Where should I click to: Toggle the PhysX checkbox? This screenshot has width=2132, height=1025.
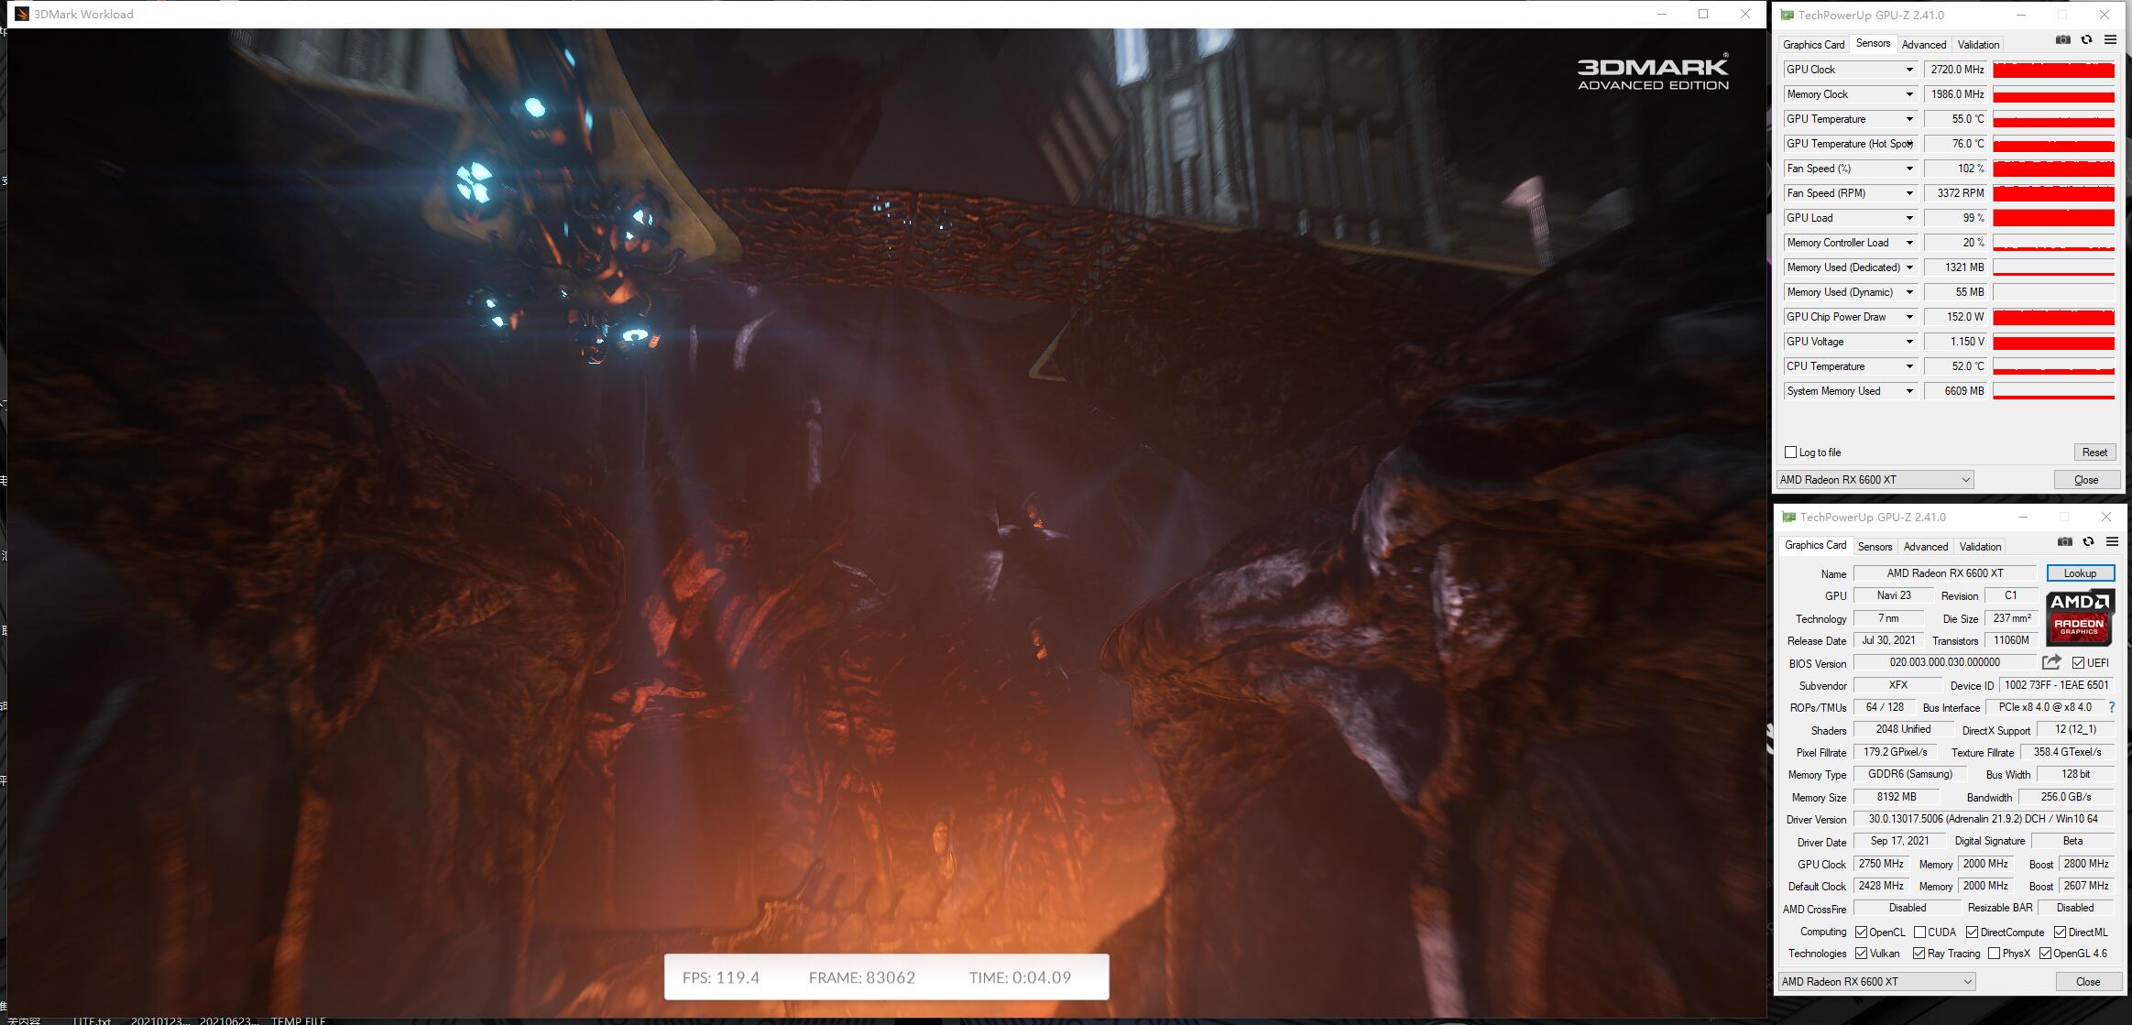[1994, 954]
